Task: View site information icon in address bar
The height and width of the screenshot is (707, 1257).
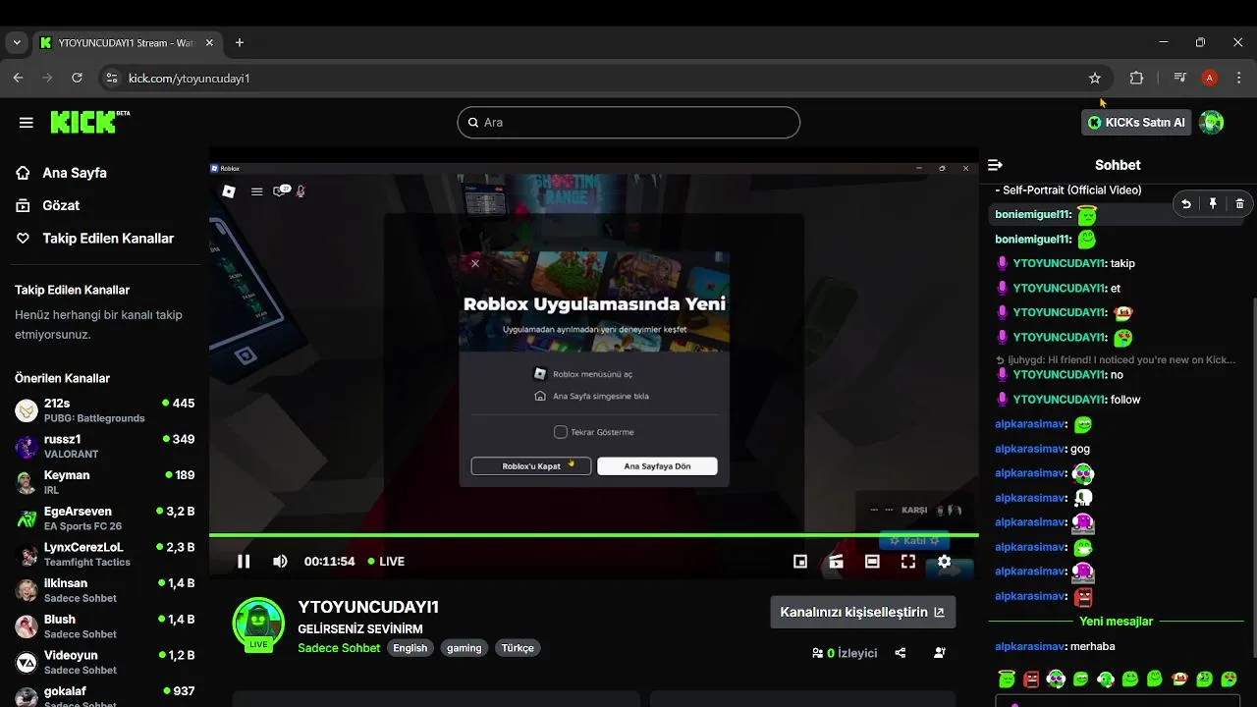Action: [x=111, y=78]
